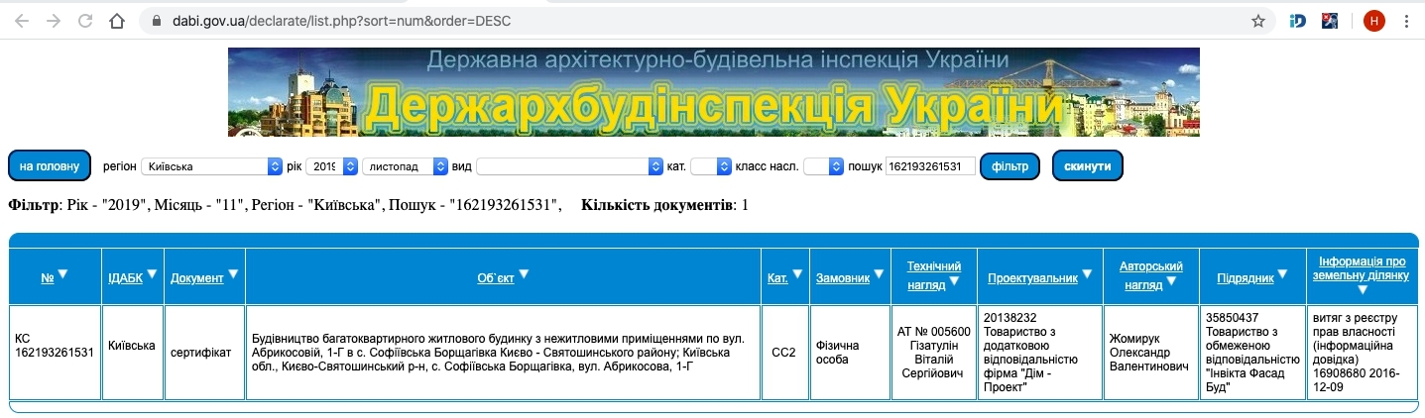
Task: Sort by land plot info arrow icon
Action: [x=1362, y=290]
